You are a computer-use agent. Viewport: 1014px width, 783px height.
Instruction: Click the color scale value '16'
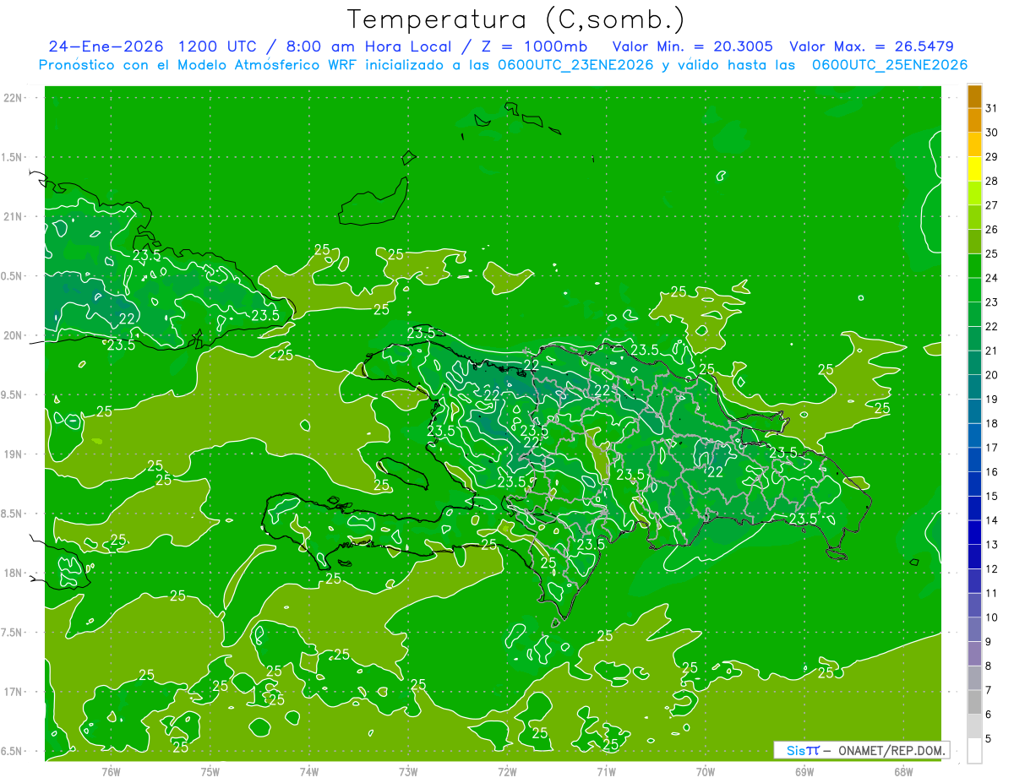click(991, 472)
